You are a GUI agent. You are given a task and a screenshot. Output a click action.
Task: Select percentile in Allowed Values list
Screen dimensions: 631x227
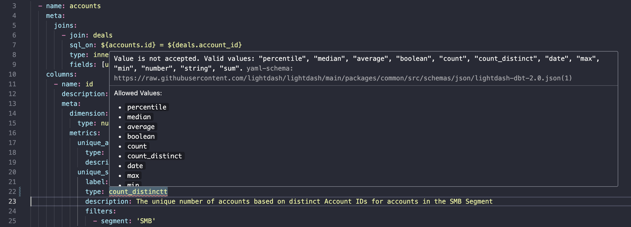point(147,107)
